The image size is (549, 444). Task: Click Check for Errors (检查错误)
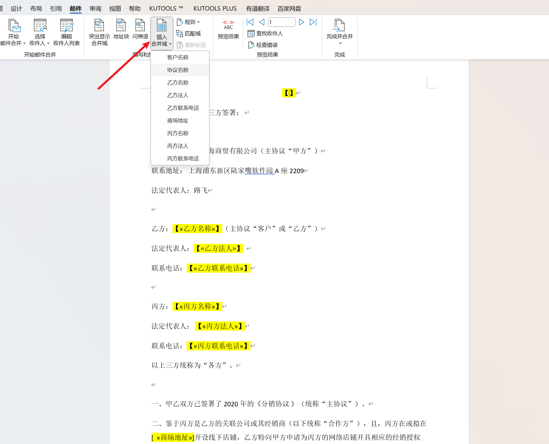tap(263, 45)
